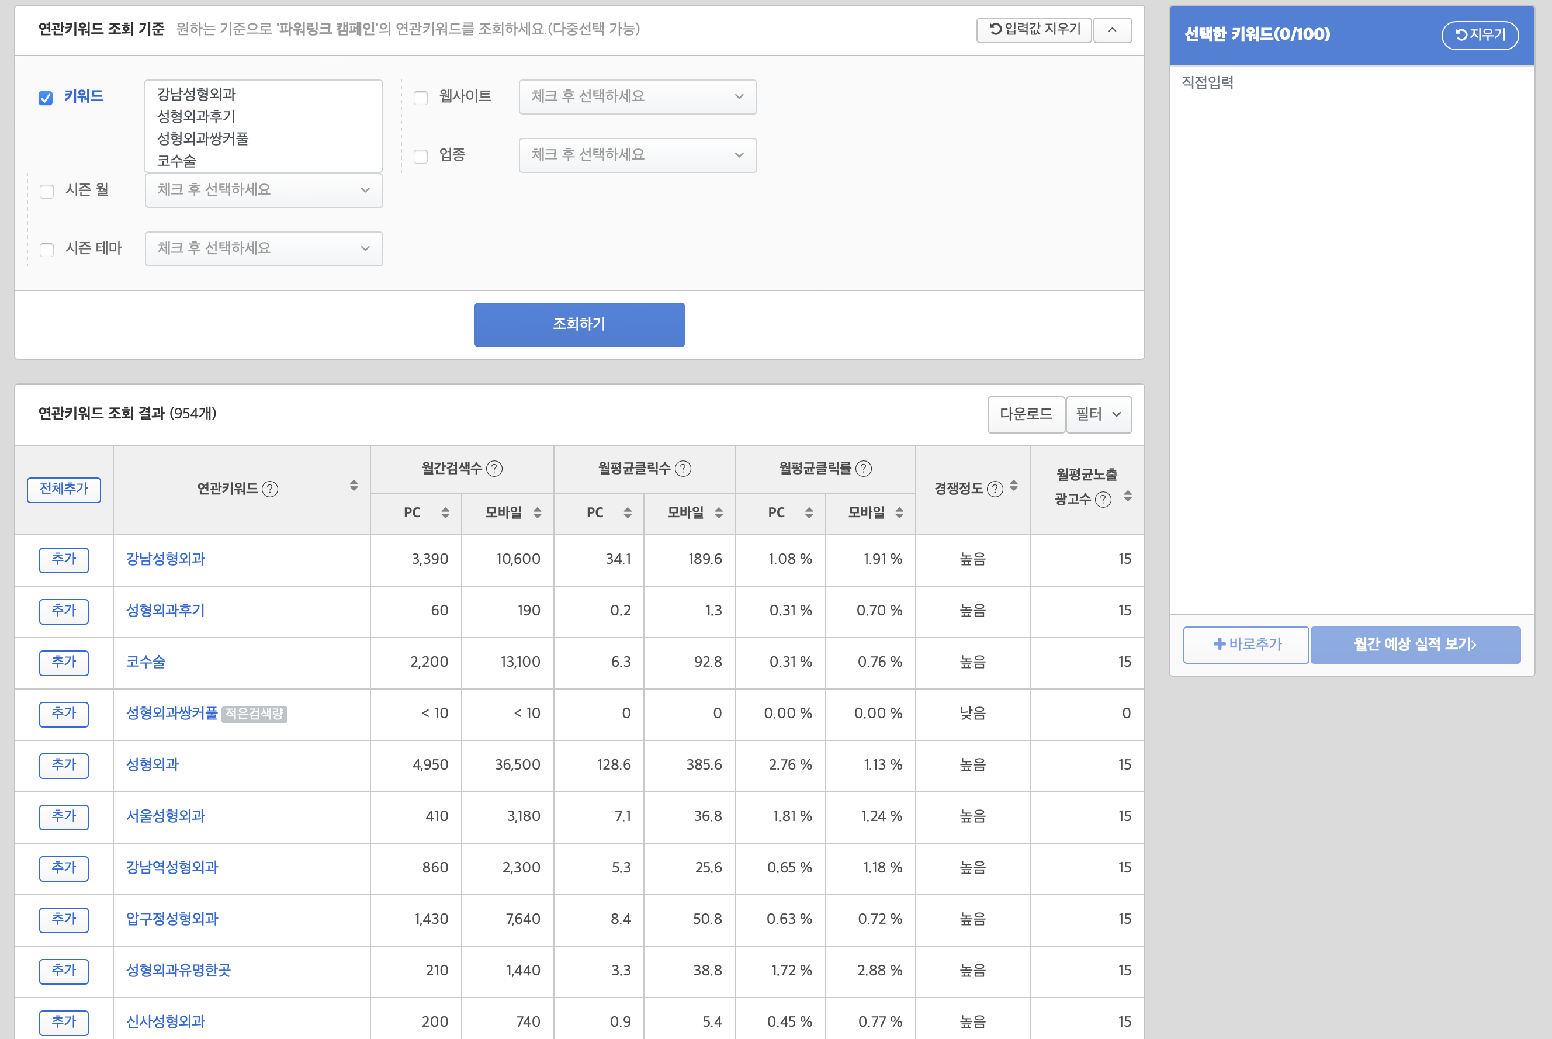Click help icon next to 경쟁정도
This screenshot has height=1039, width=1552.
pos(995,489)
